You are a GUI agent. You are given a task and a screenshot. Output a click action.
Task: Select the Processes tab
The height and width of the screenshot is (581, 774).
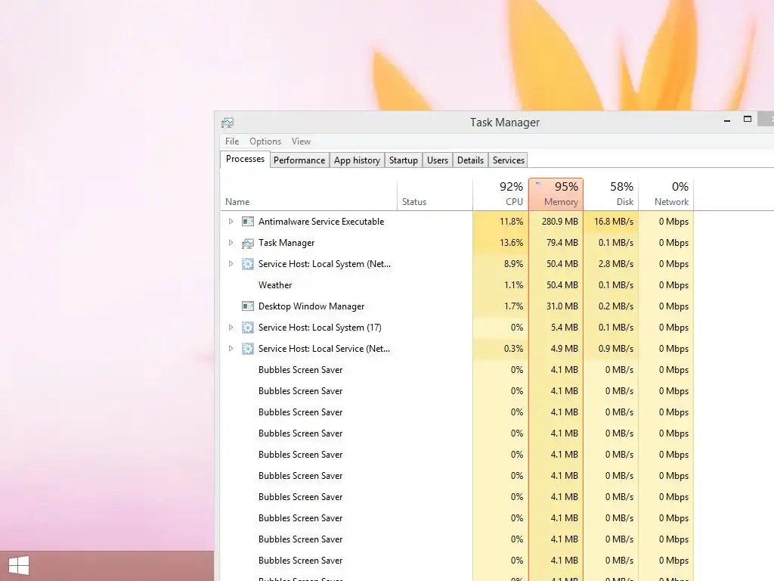[245, 159]
